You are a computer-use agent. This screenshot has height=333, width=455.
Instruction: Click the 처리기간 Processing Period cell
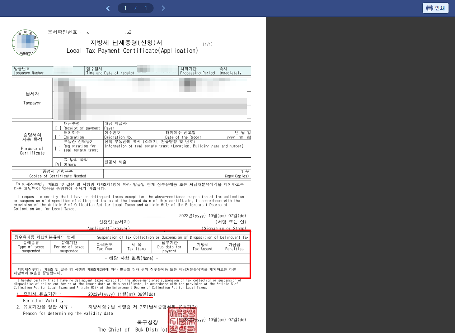197,71
